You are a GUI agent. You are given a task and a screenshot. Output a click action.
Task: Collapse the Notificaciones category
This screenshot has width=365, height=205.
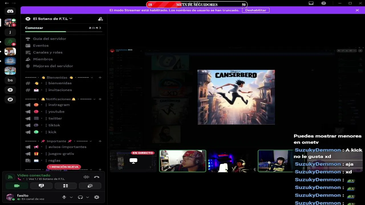94,99
